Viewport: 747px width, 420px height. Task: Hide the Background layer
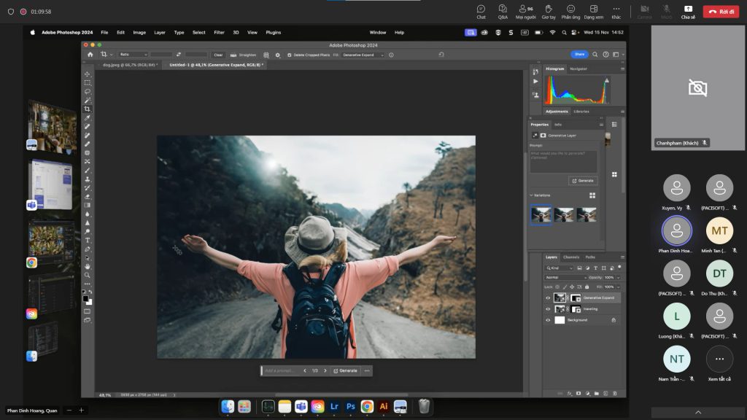point(548,320)
